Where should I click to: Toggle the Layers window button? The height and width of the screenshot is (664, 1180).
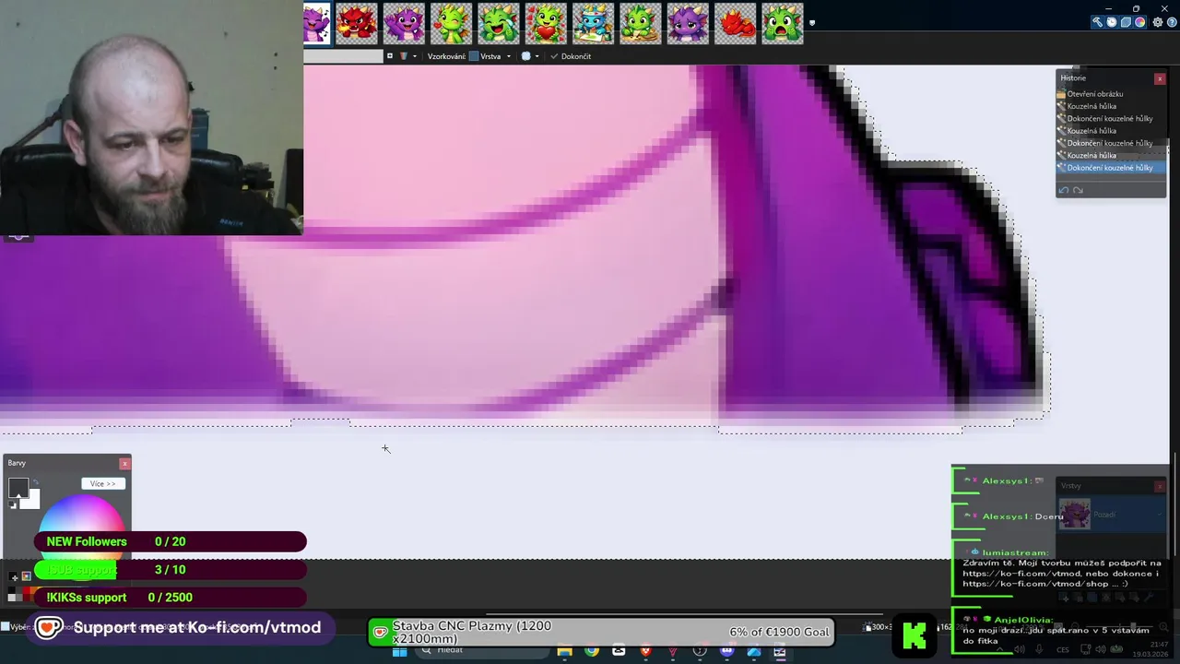[x=1126, y=23]
